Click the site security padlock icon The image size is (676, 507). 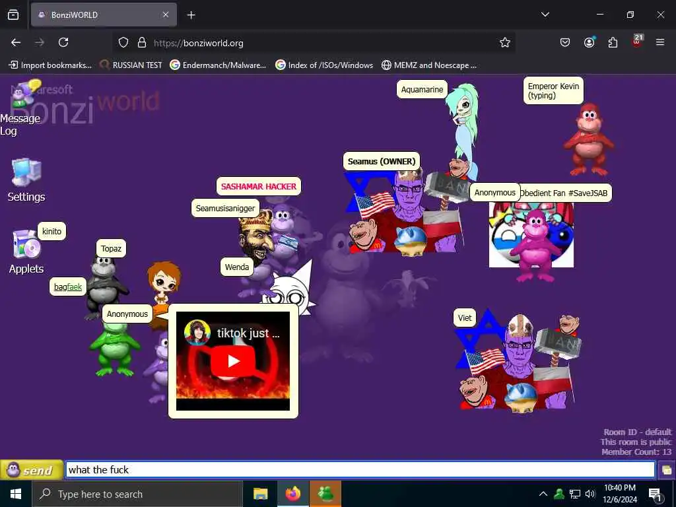coord(142,43)
